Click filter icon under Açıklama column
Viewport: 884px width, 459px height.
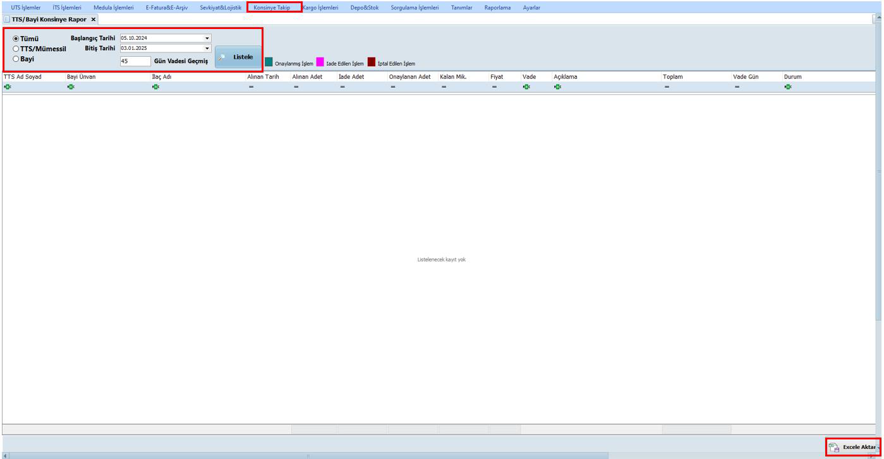click(557, 87)
